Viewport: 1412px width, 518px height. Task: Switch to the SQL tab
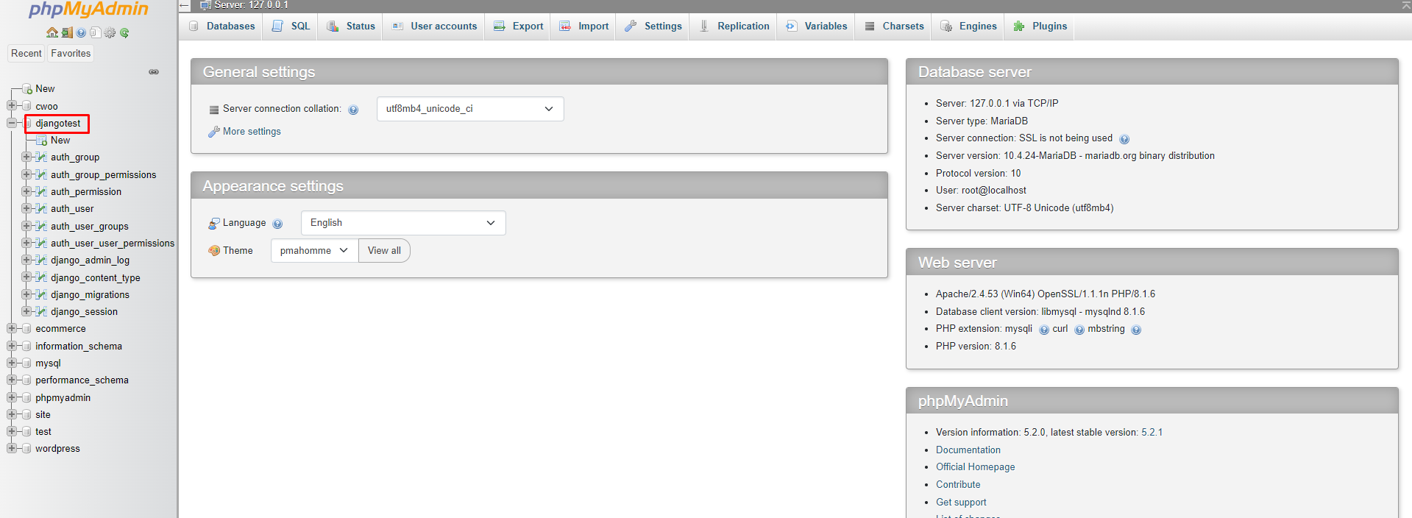291,26
